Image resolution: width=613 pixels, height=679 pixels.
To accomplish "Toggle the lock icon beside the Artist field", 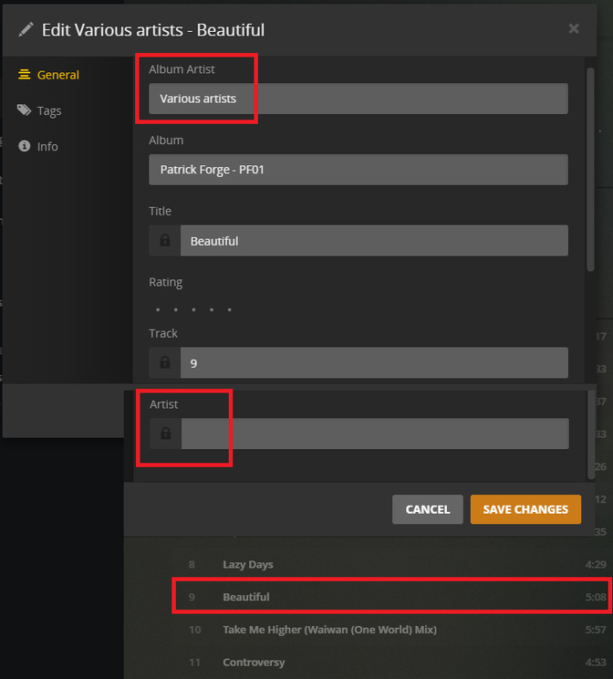I will [x=165, y=434].
